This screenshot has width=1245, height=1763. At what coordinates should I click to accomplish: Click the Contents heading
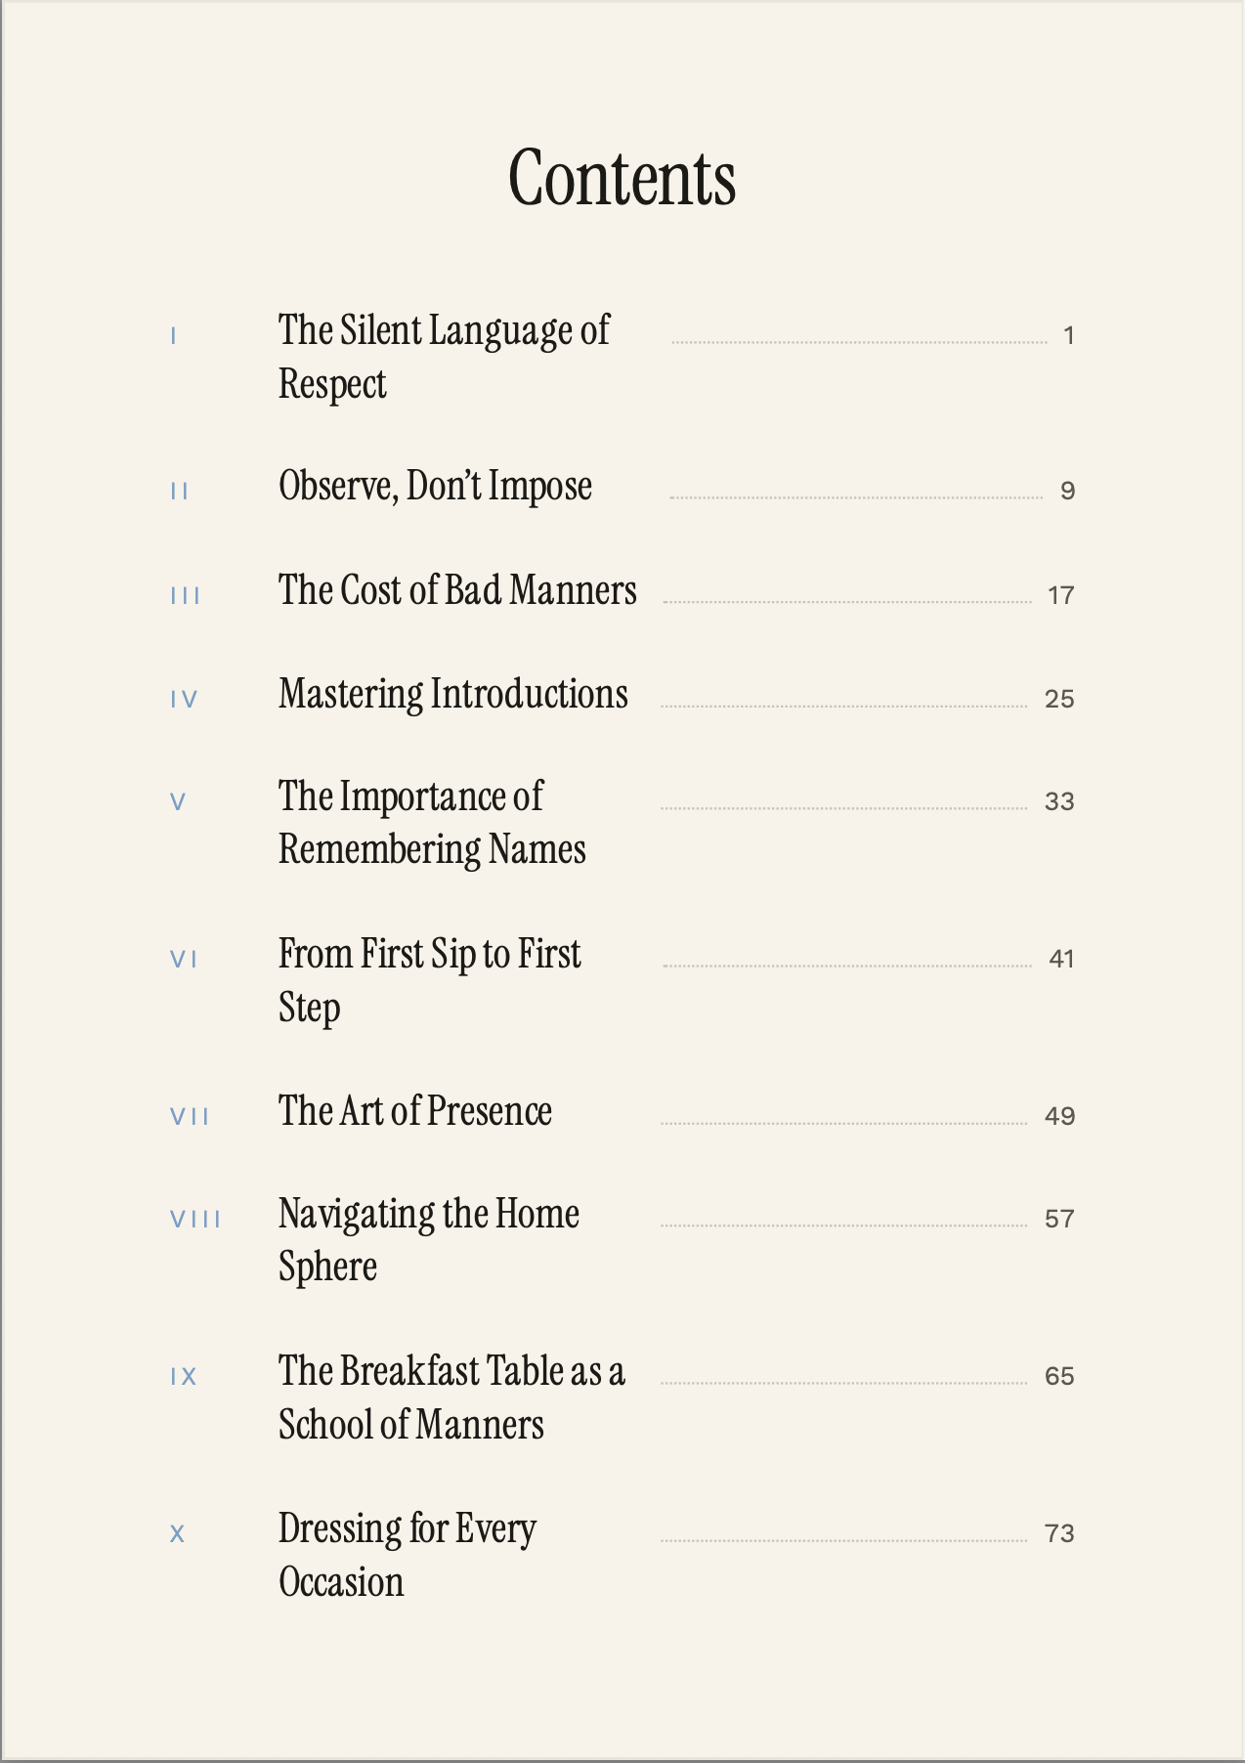click(x=622, y=178)
